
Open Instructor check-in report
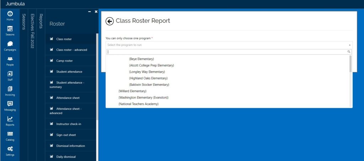[x=69, y=124]
